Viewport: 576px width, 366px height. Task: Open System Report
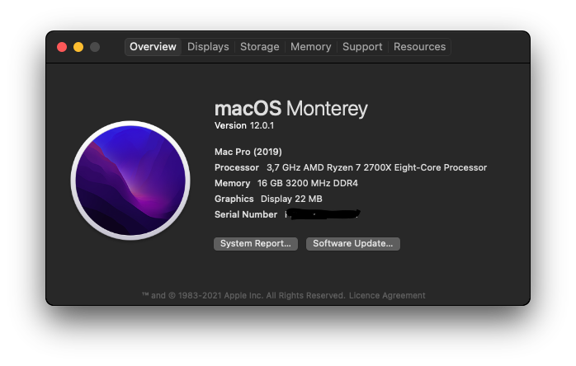pos(256,244)
